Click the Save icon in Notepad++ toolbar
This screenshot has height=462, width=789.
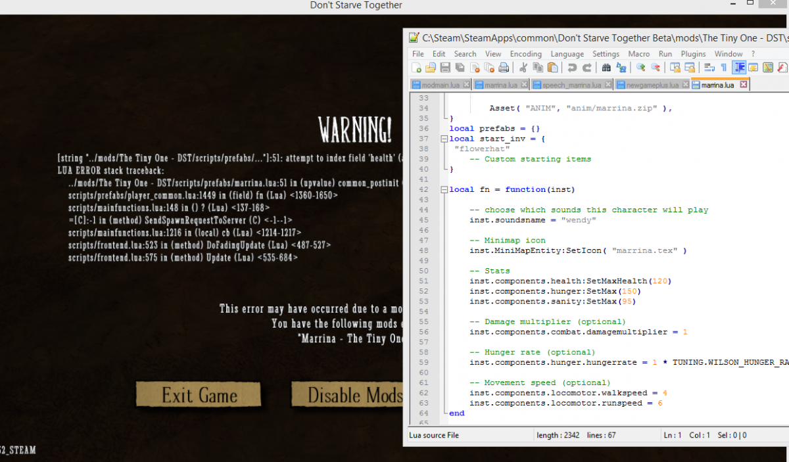[x=445, y=68]
